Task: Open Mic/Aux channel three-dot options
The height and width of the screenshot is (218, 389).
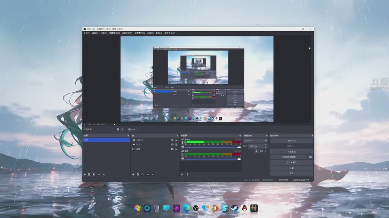Action: click(x=183, y=143)
